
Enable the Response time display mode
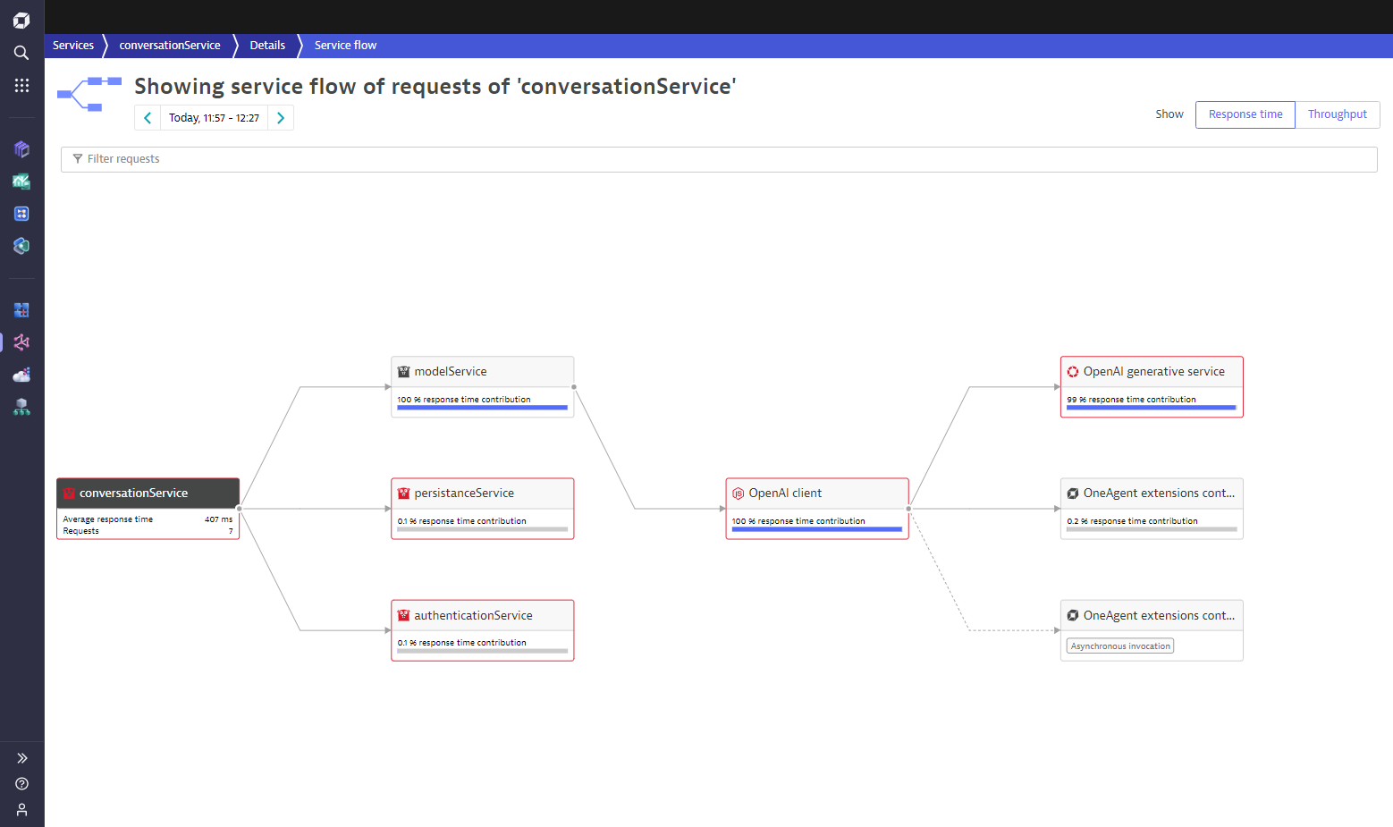coord(1244,114)
